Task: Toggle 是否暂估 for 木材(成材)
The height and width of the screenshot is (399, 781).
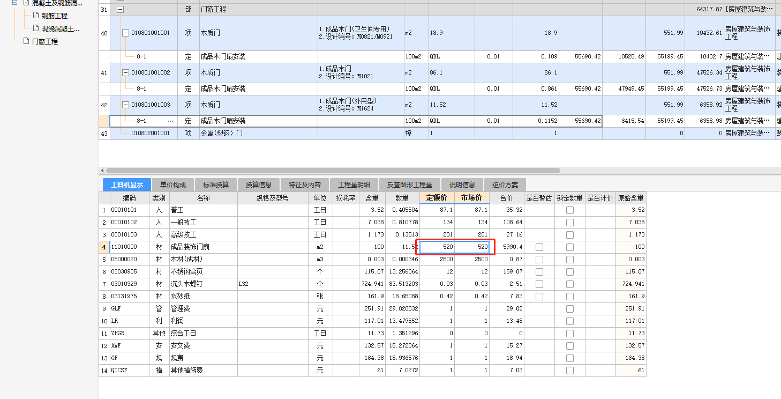Action: [x=539, y=260]
